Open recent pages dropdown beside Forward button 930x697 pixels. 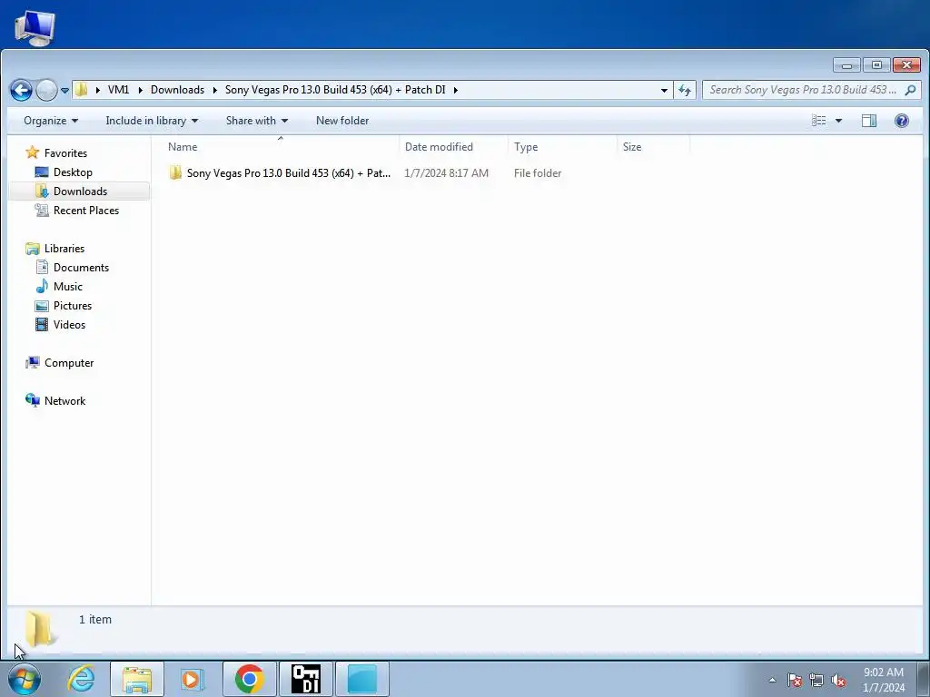(x=64, y=91)
